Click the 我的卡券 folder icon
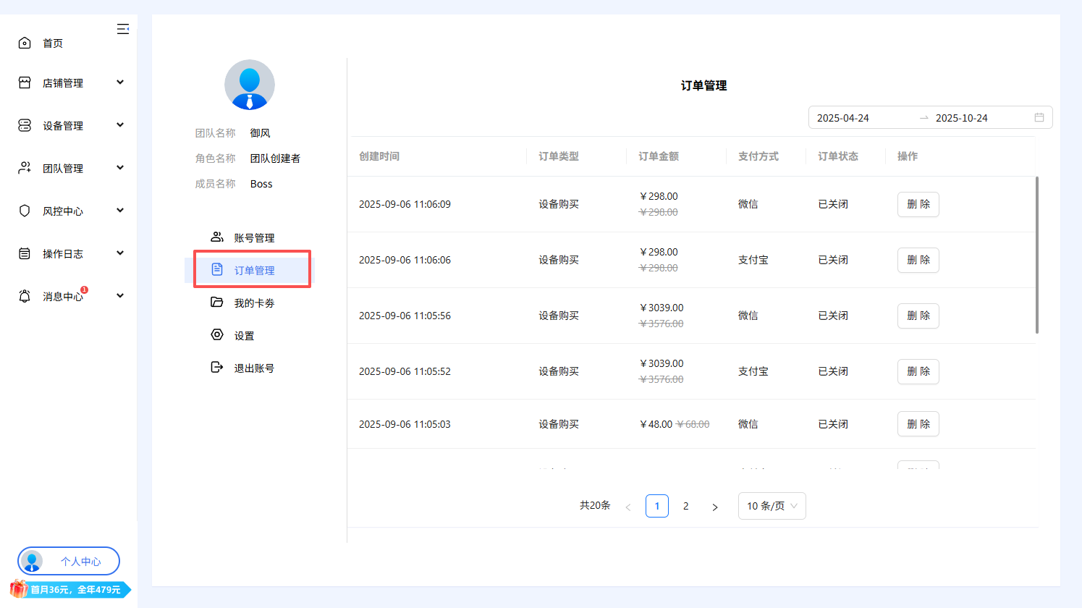Screen dimensions: 1082x608 point(216,302)
